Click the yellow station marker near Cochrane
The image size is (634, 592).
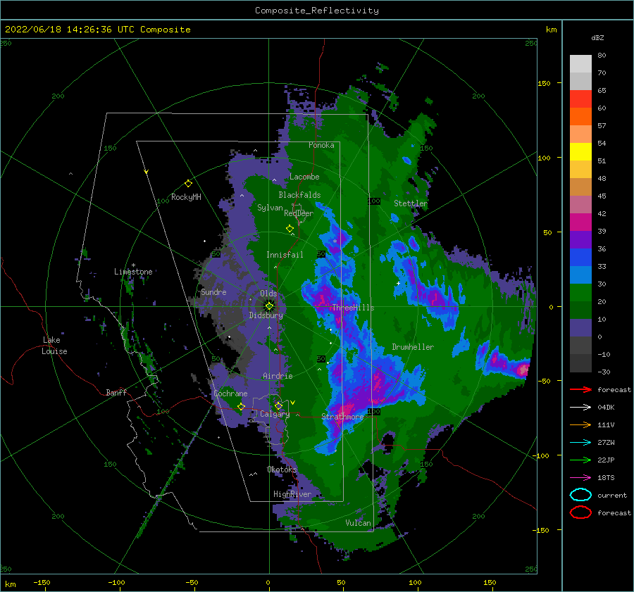[x=241, y=406]
